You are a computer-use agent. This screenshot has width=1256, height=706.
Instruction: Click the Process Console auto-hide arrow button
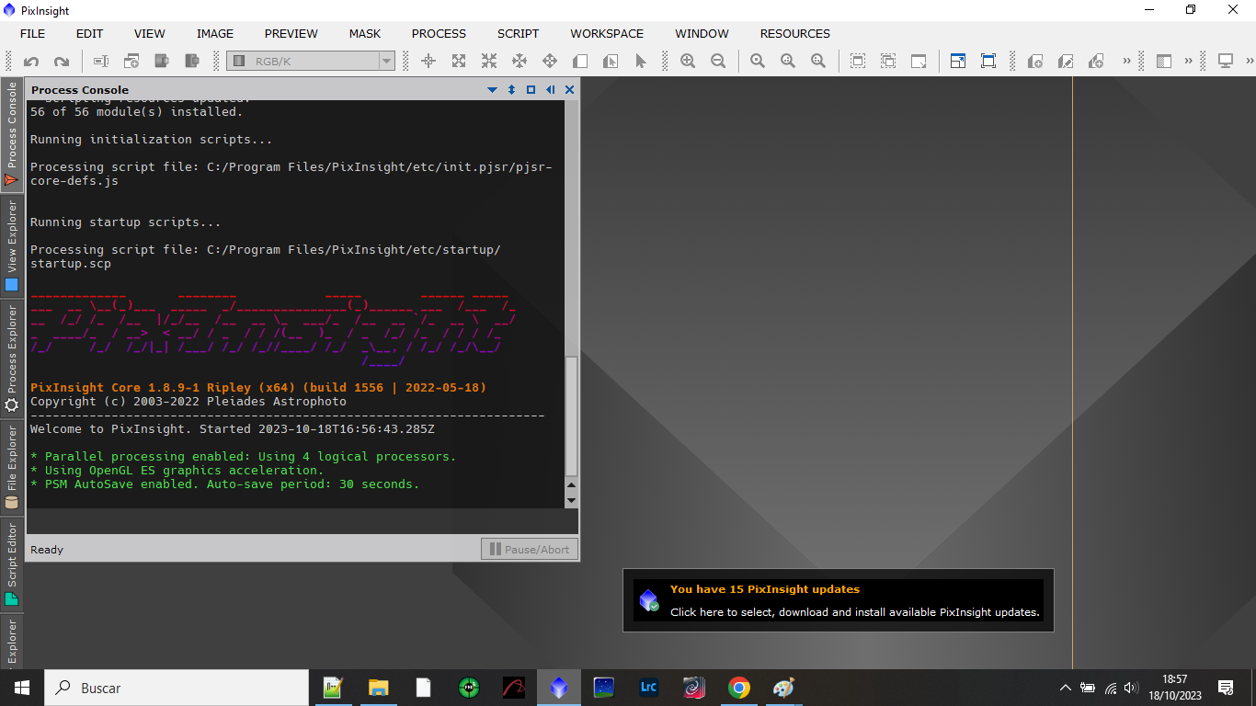(550, 90)
